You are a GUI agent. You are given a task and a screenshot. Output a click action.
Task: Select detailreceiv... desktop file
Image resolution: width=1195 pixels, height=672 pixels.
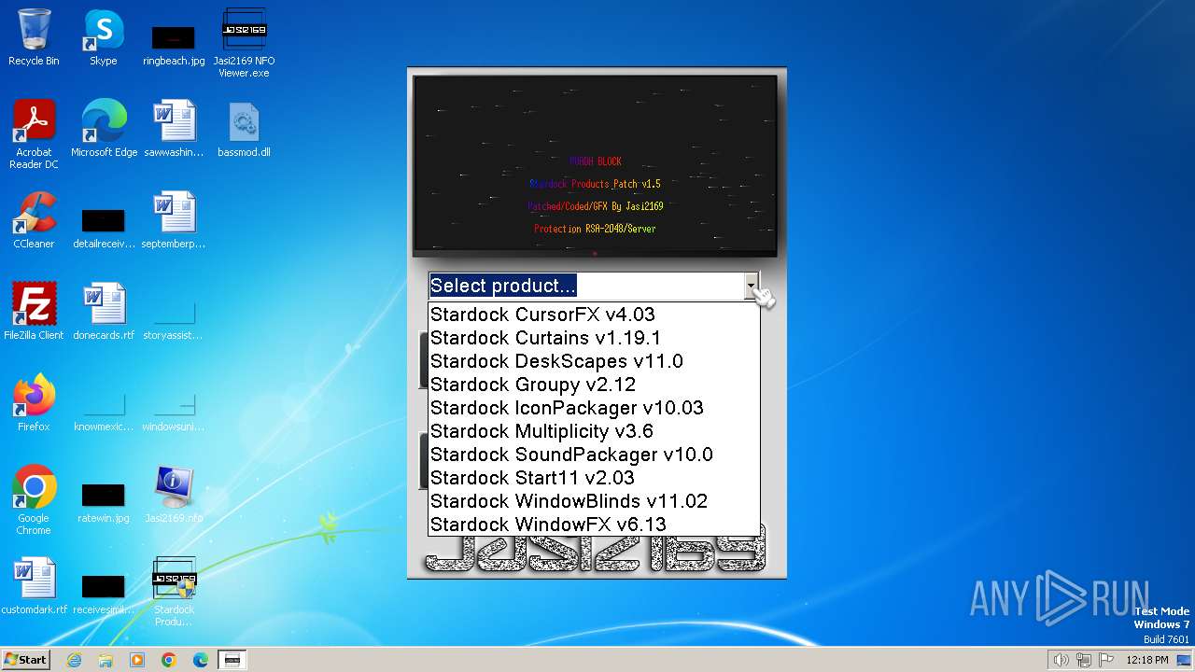pyautogui.click(x=104, y=227)
